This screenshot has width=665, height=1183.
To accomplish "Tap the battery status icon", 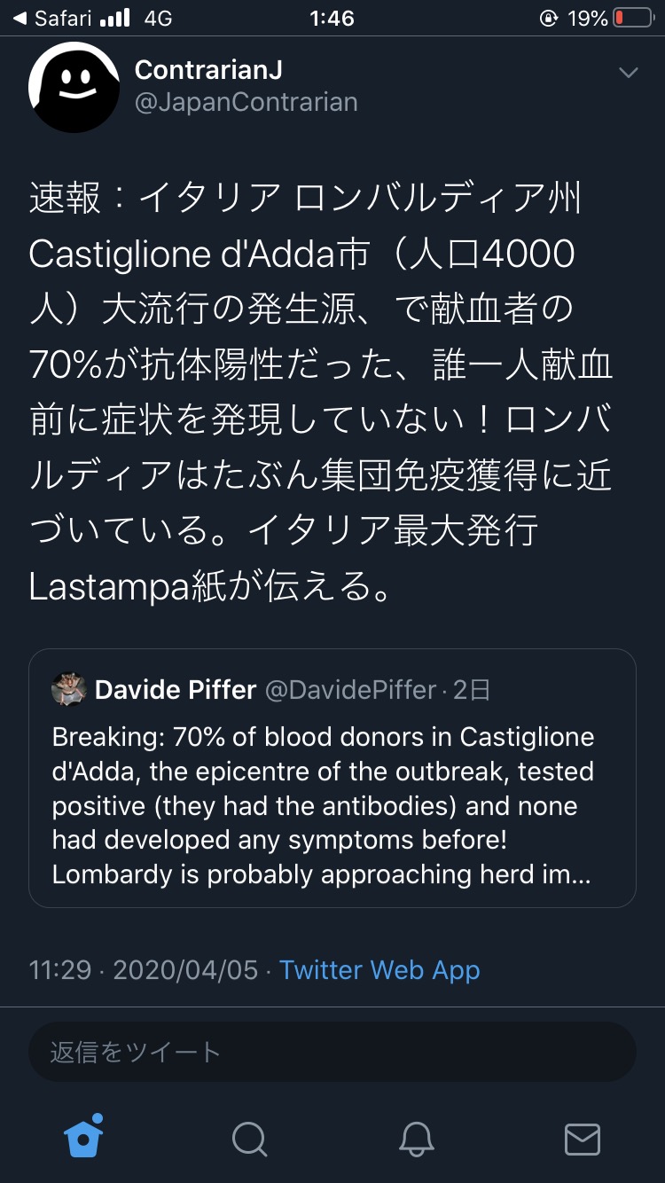I will pyautogui.click(x=634, y=18).
